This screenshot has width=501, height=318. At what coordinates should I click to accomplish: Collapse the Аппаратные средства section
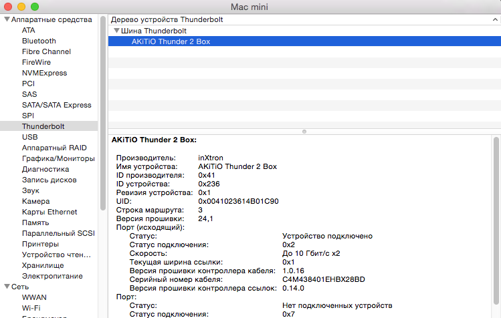pyautogui.click(x=7, y=19)
